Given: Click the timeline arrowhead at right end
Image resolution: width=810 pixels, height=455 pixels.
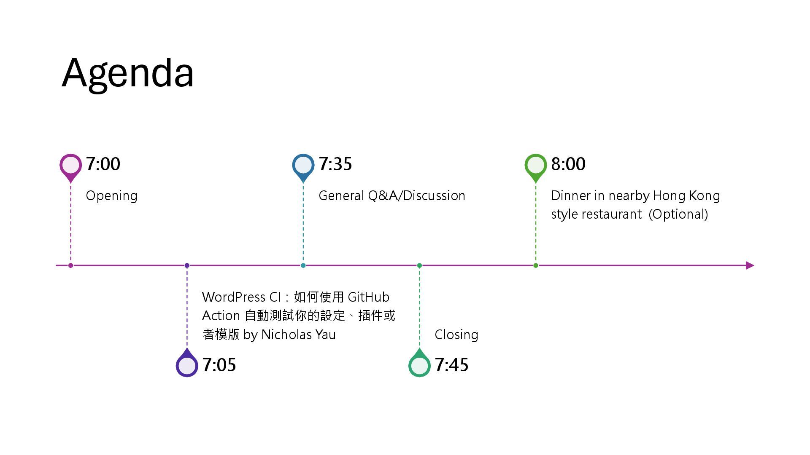Looking at the screenshot, I should (749, 265).
